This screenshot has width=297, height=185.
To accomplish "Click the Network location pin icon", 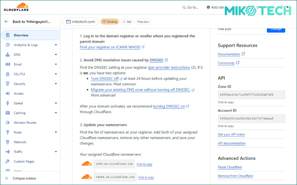I will (x=7, y=142).
